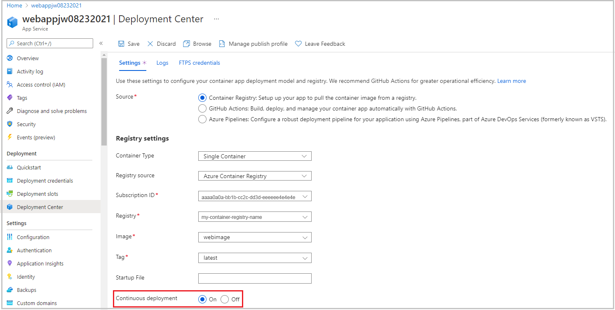Select GitHub Actions as the source

pos(202,108)
